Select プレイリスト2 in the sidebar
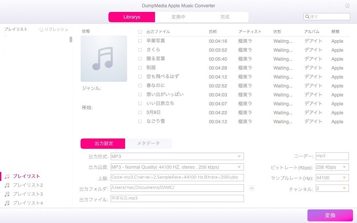This screenshot has width=357, height=223. pyautogui.click(x=28, y=185)
